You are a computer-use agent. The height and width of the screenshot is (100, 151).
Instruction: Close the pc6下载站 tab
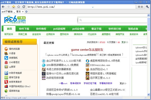click(23, 12)
